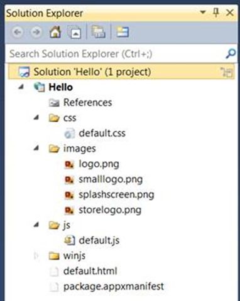Open the Properties toolbar icon
The image size is (240, 301).
point(123,32)
